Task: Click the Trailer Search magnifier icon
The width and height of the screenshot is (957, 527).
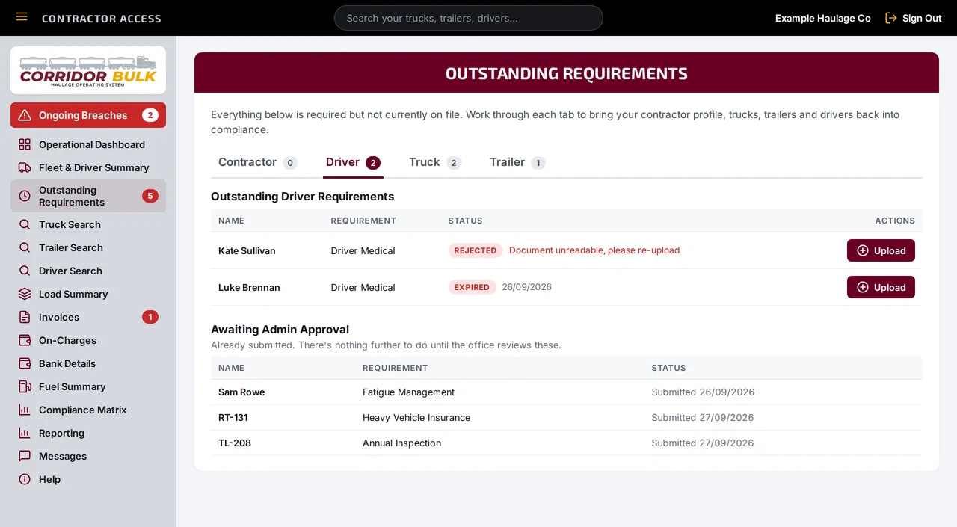Action: point(25,247)
